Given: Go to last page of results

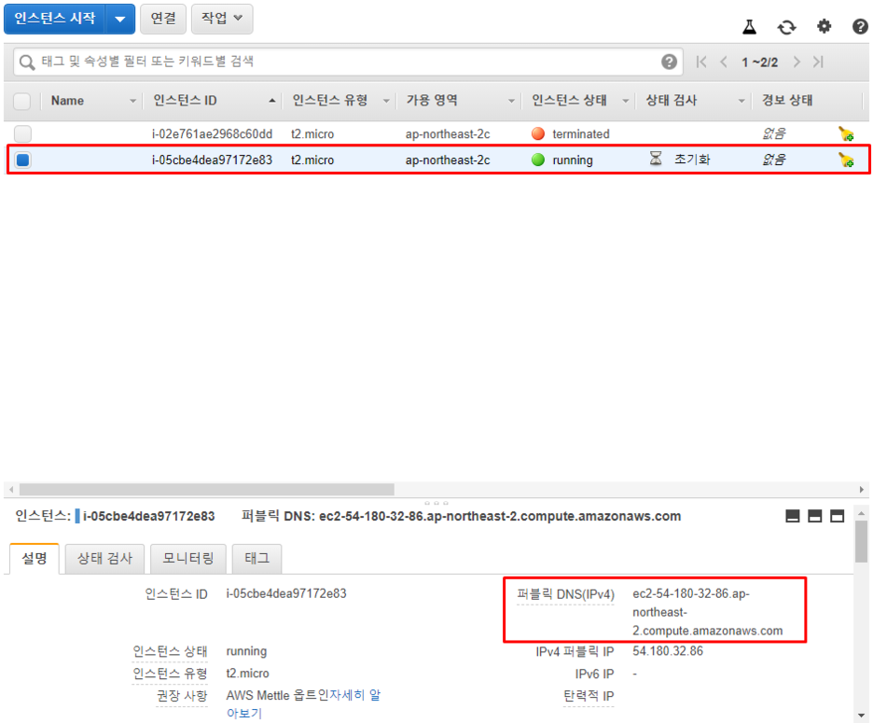Looking at the screenshot, I should (x=818, y=62).
